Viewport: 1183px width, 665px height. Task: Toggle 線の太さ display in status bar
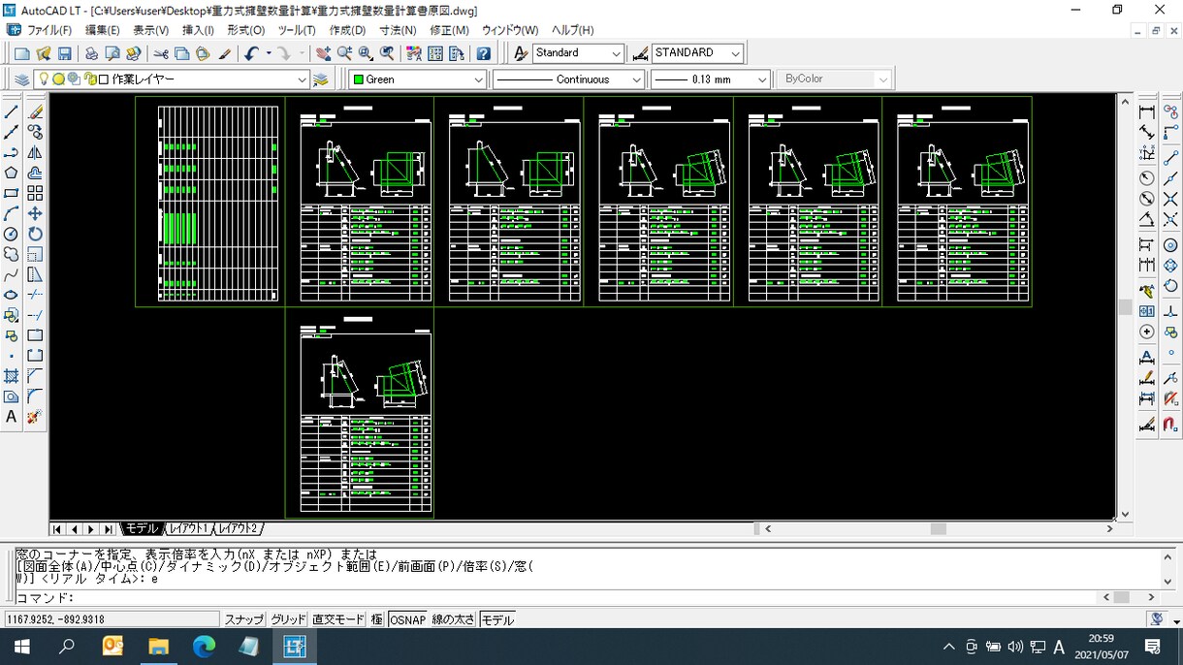tap(453, 619)
